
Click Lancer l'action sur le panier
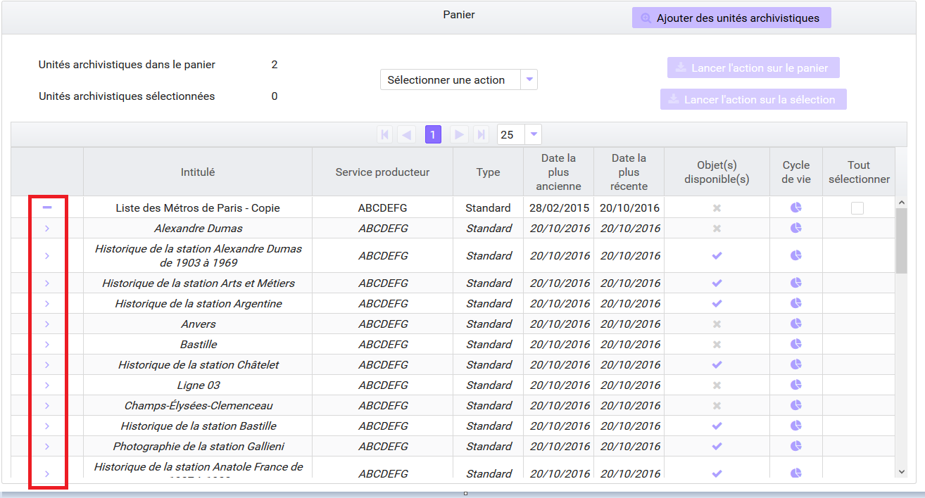(x=753, y=68)
